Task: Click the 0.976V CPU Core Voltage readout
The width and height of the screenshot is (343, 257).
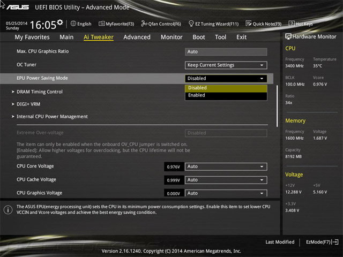Action: [x=174, y=167]
